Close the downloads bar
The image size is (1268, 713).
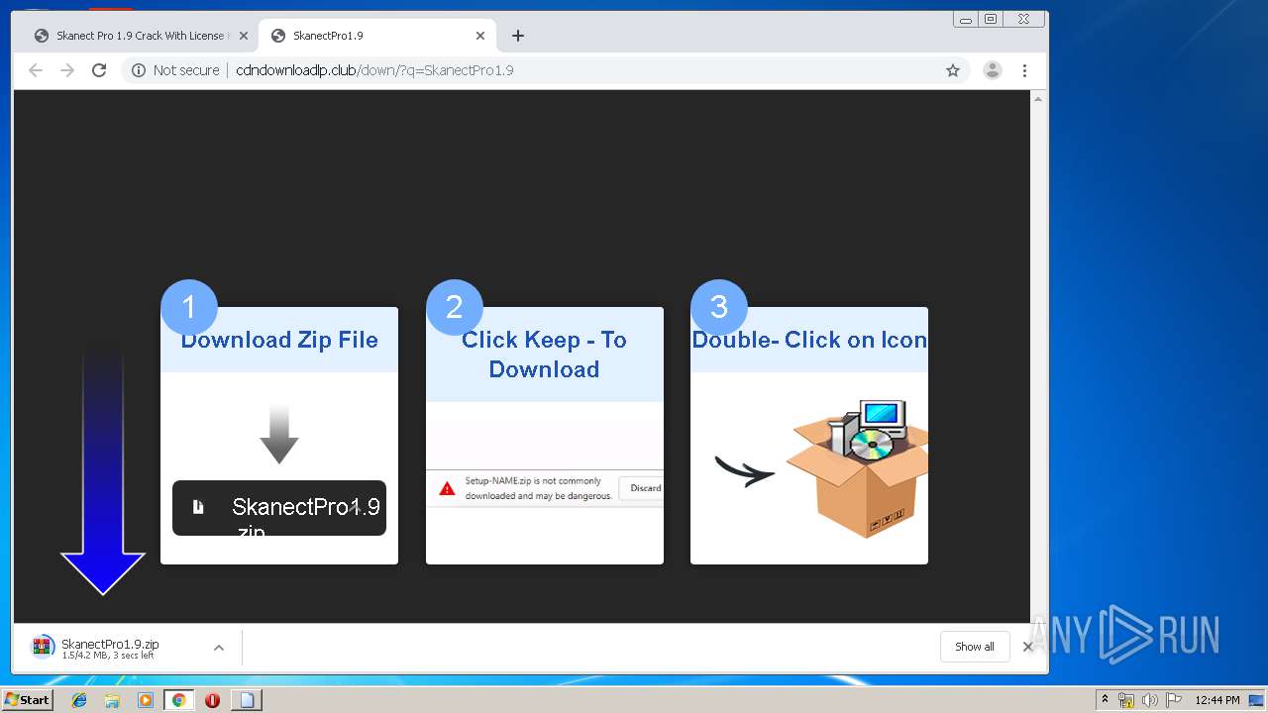[x=1027, y=647]
